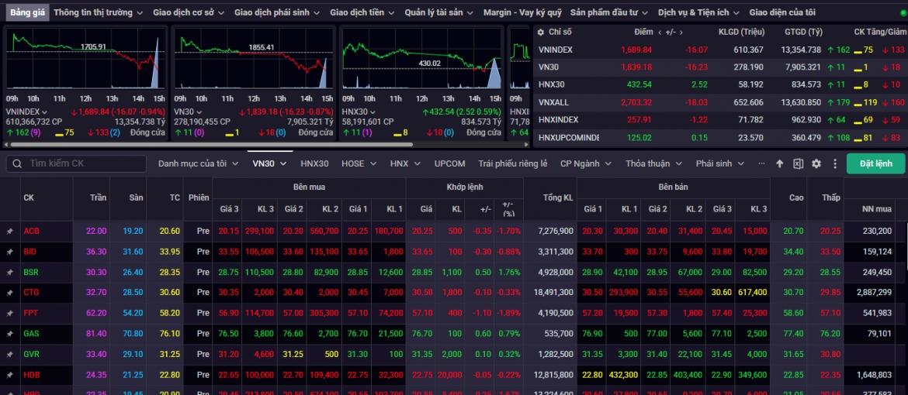Open the ACB stock ticker
This screenshot has height=395, width=908.
(31, 232)
